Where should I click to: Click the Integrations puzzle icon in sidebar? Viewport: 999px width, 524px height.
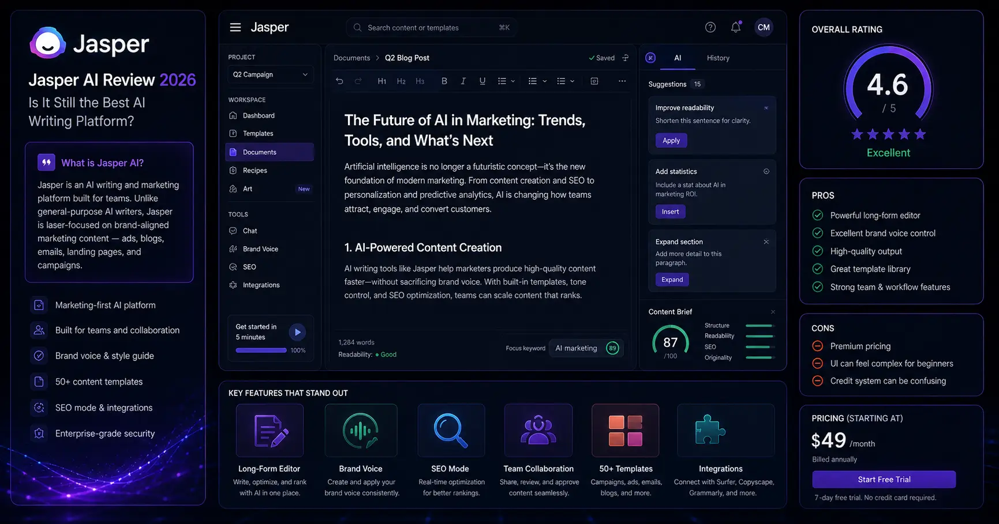pyautogui.click(x=233, y=285)
